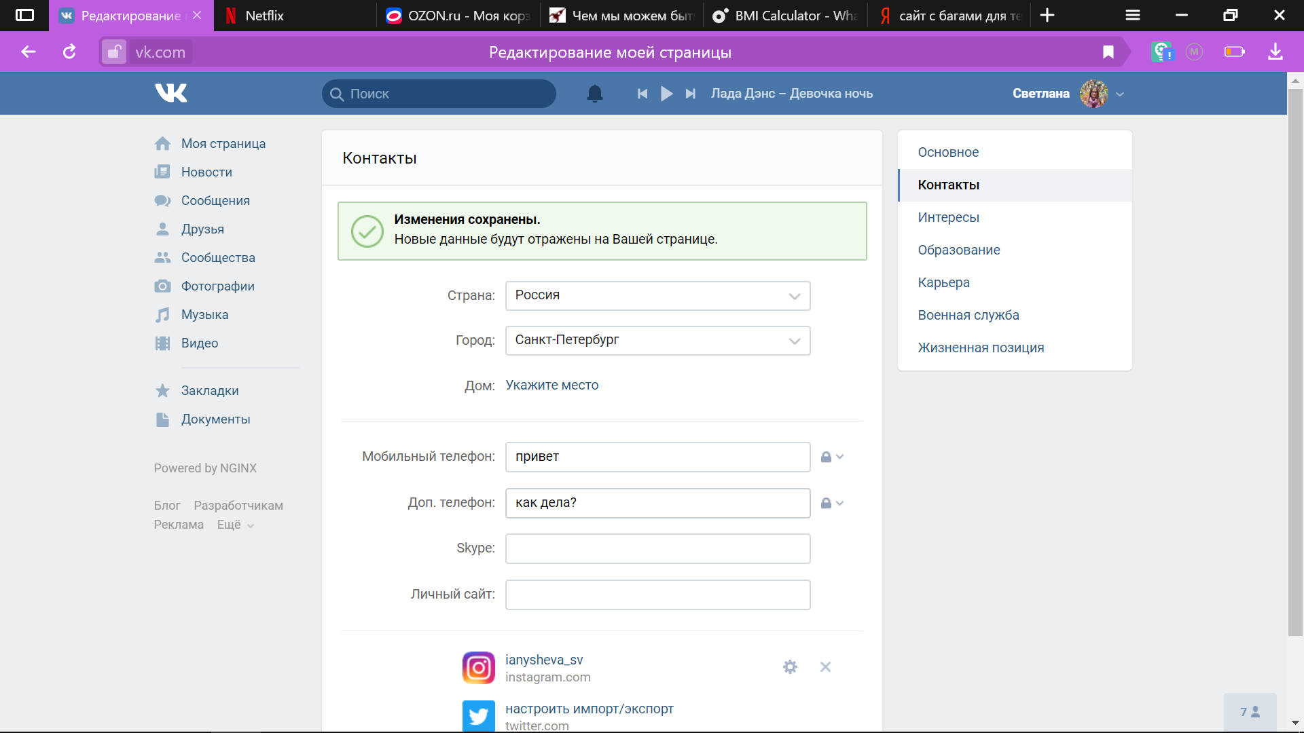Open privacy lock for mobile phone

click(x=831, y=457)
